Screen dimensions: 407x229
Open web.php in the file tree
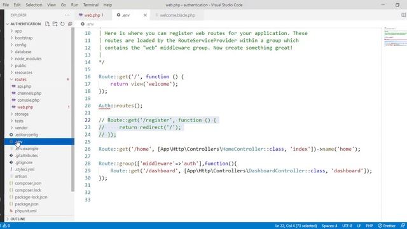pos(25,107)
